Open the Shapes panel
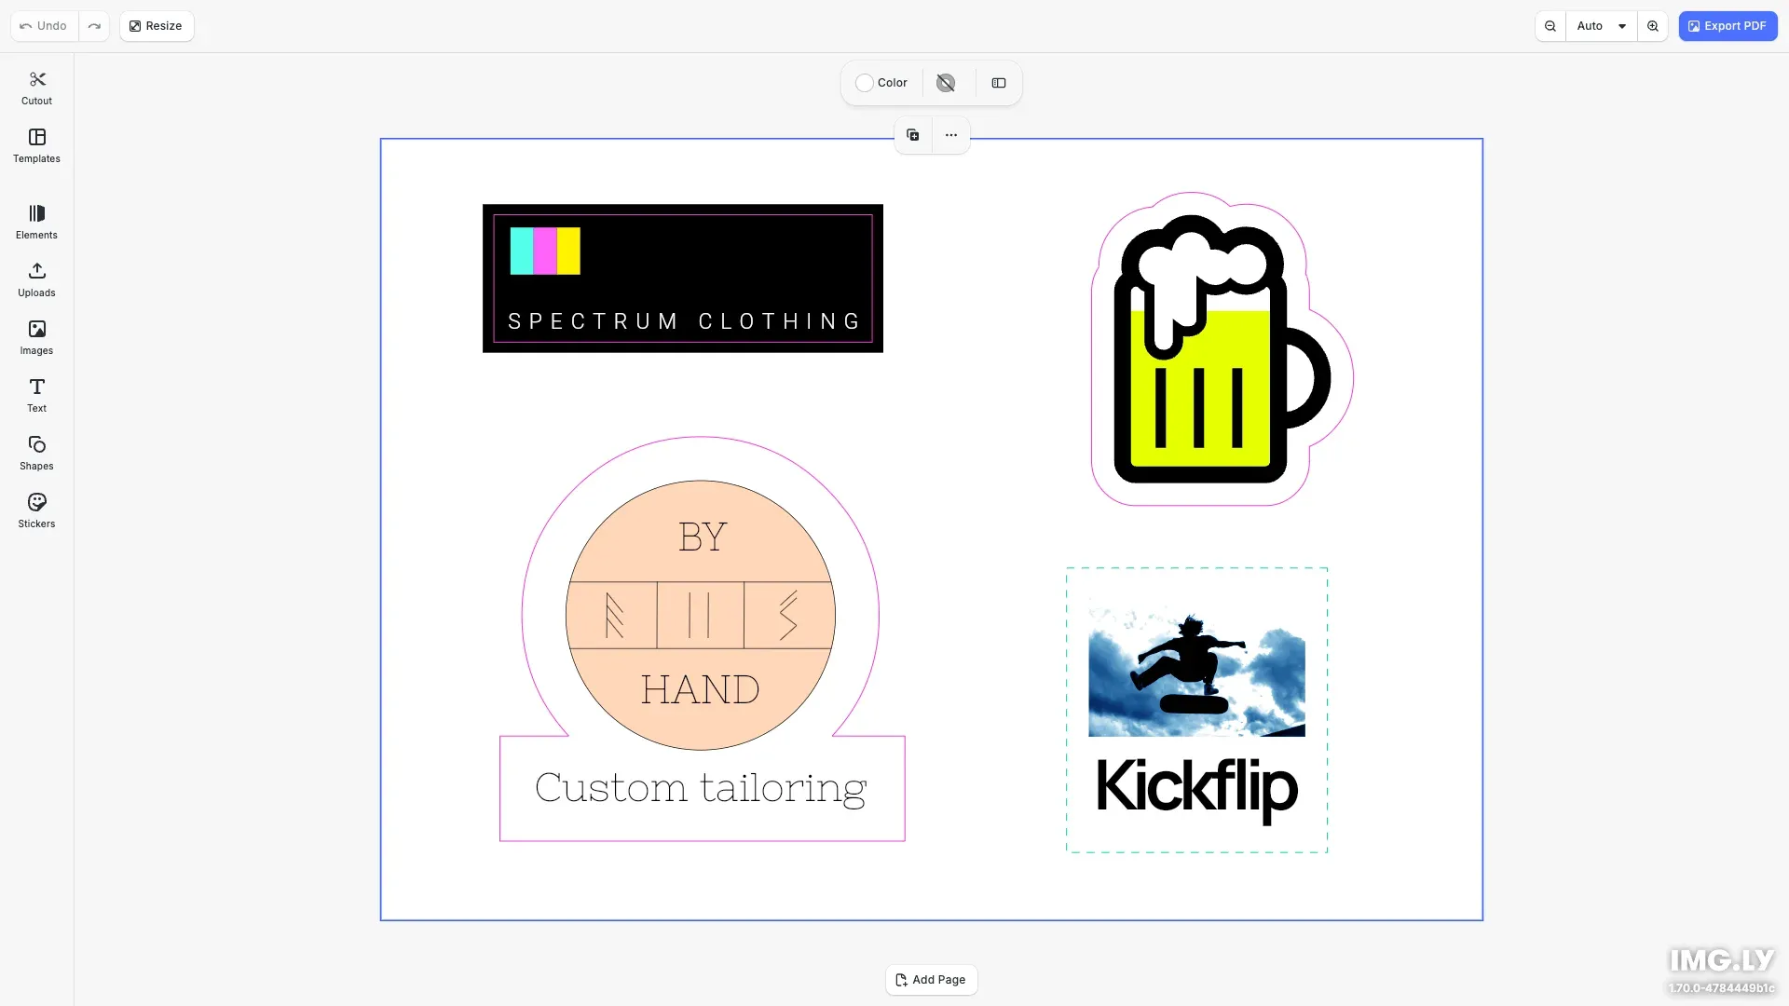Image resolution: width=1789 pixels, height=1006 pixels. (36, 453)
